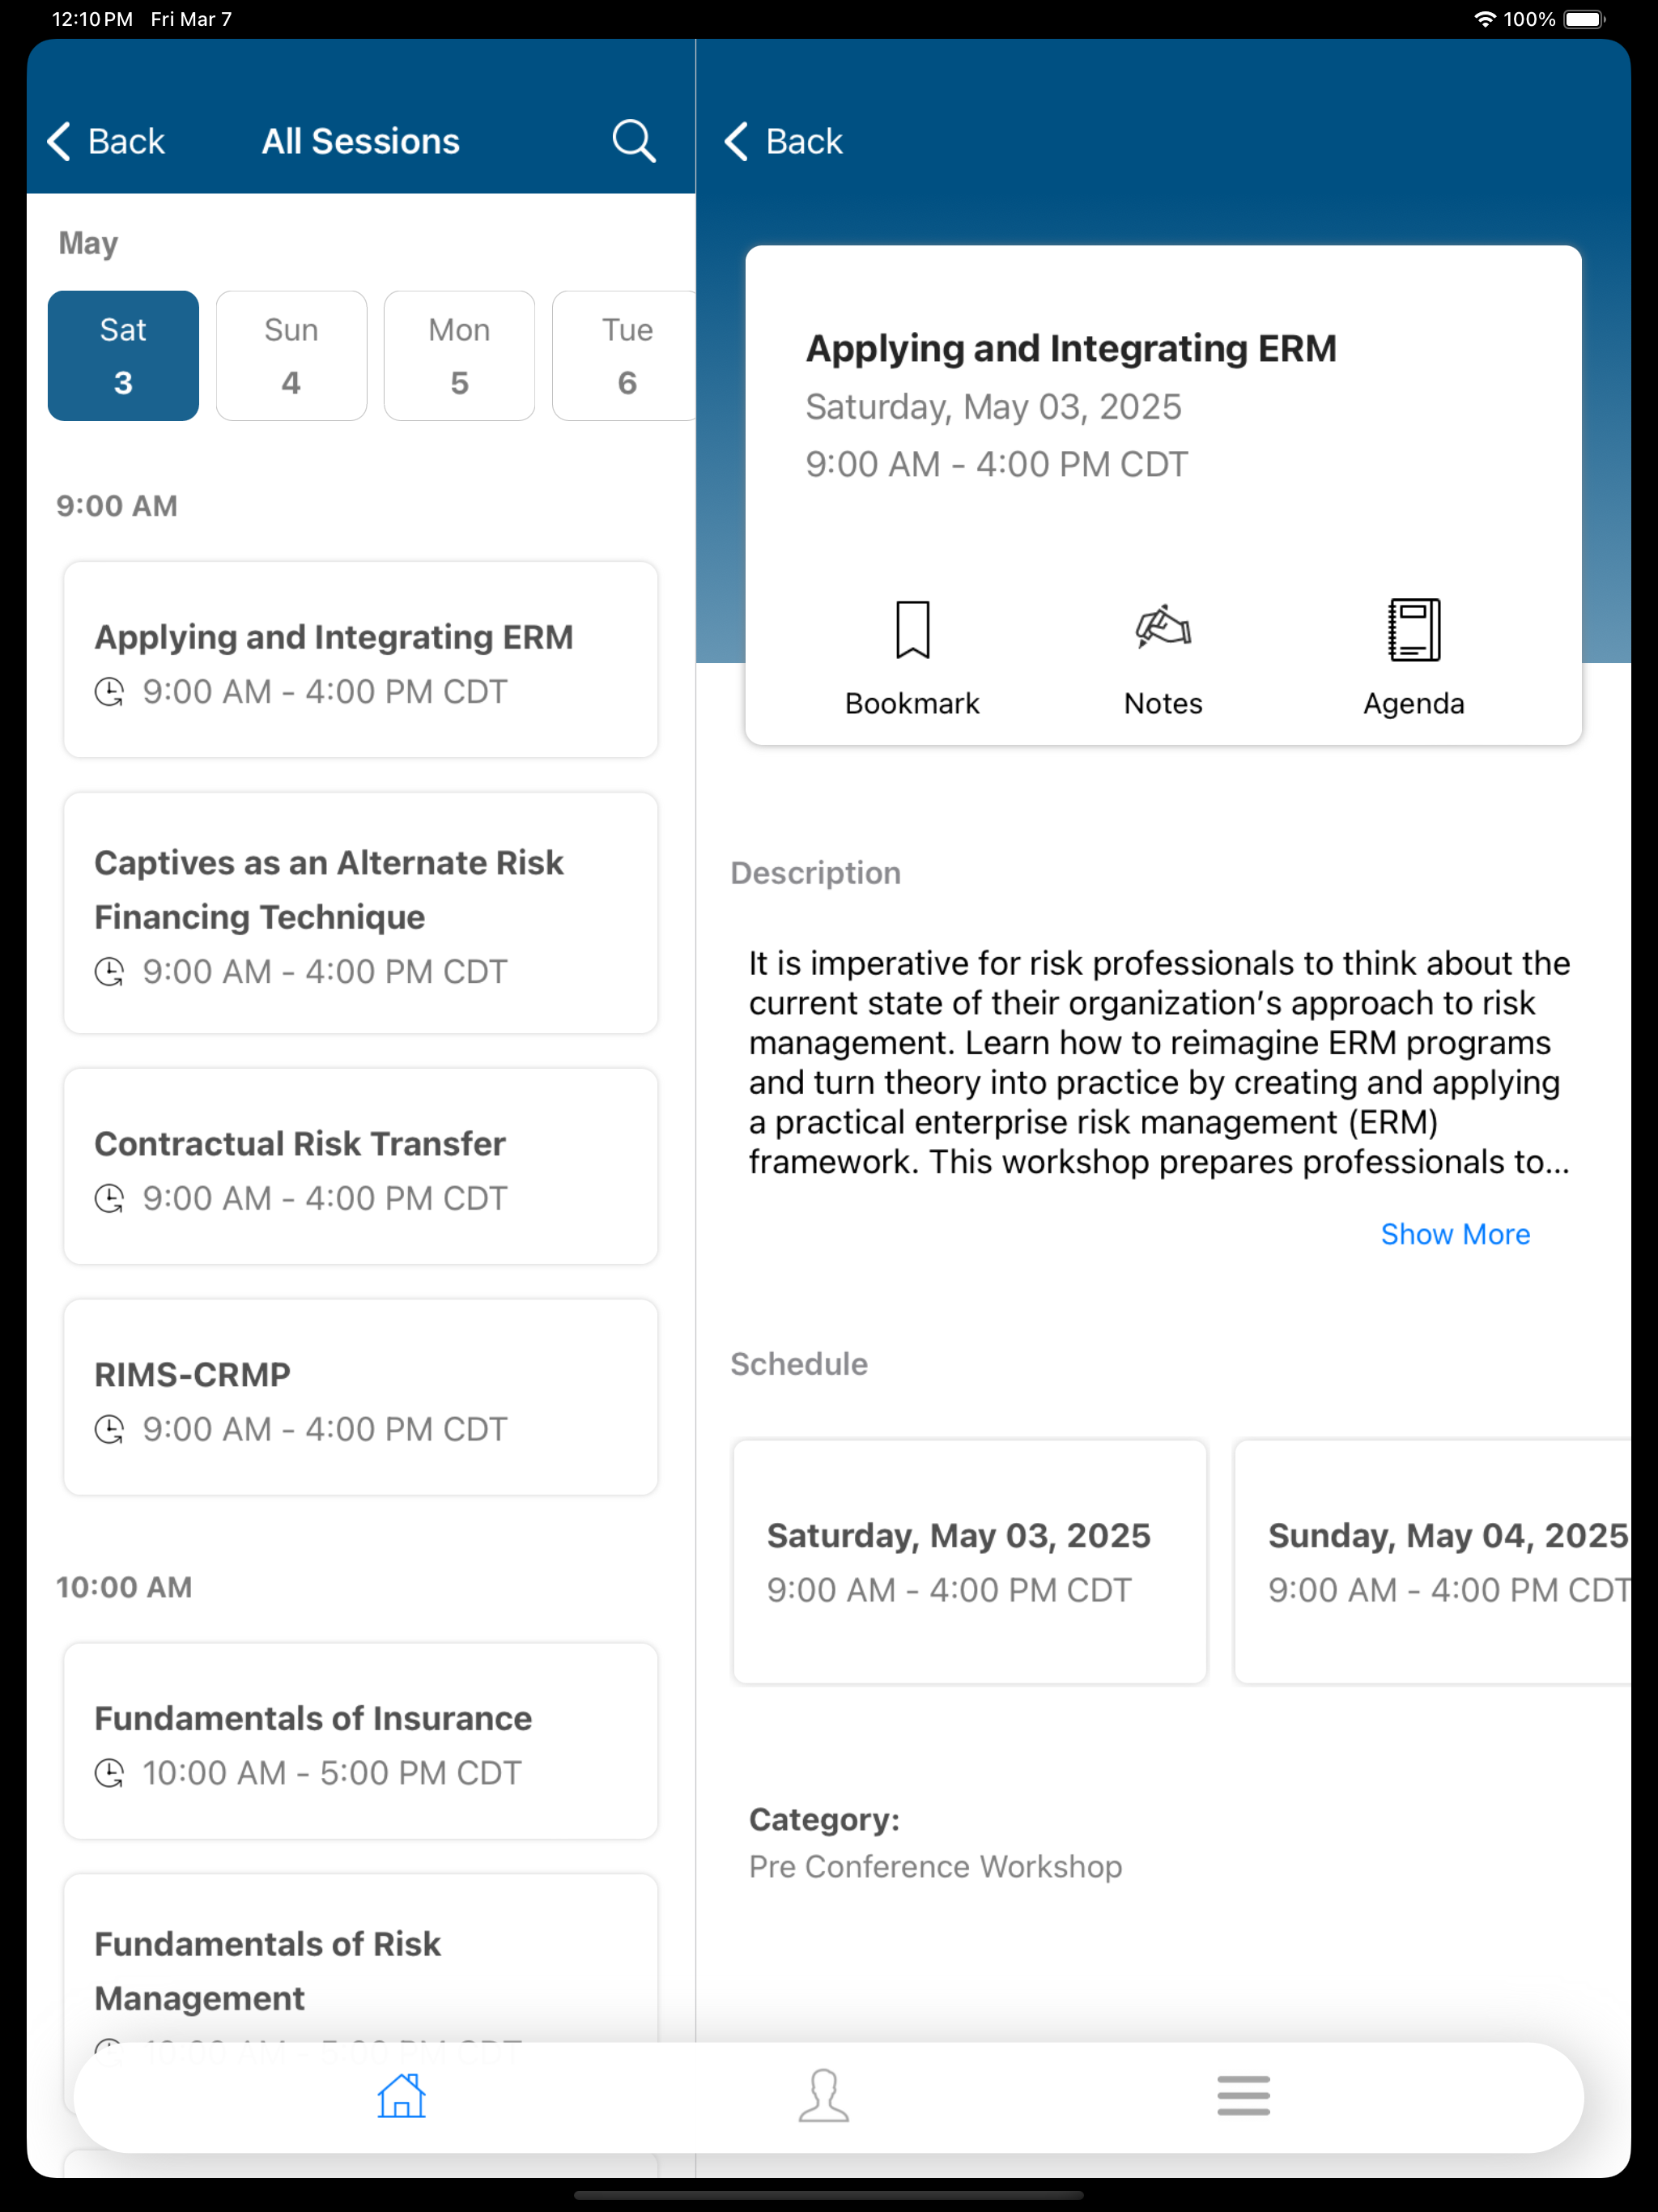The image size is (1658, 2212).
Task: Open the Contractual Risk Transfer session
Action: tap(361, 1166)
